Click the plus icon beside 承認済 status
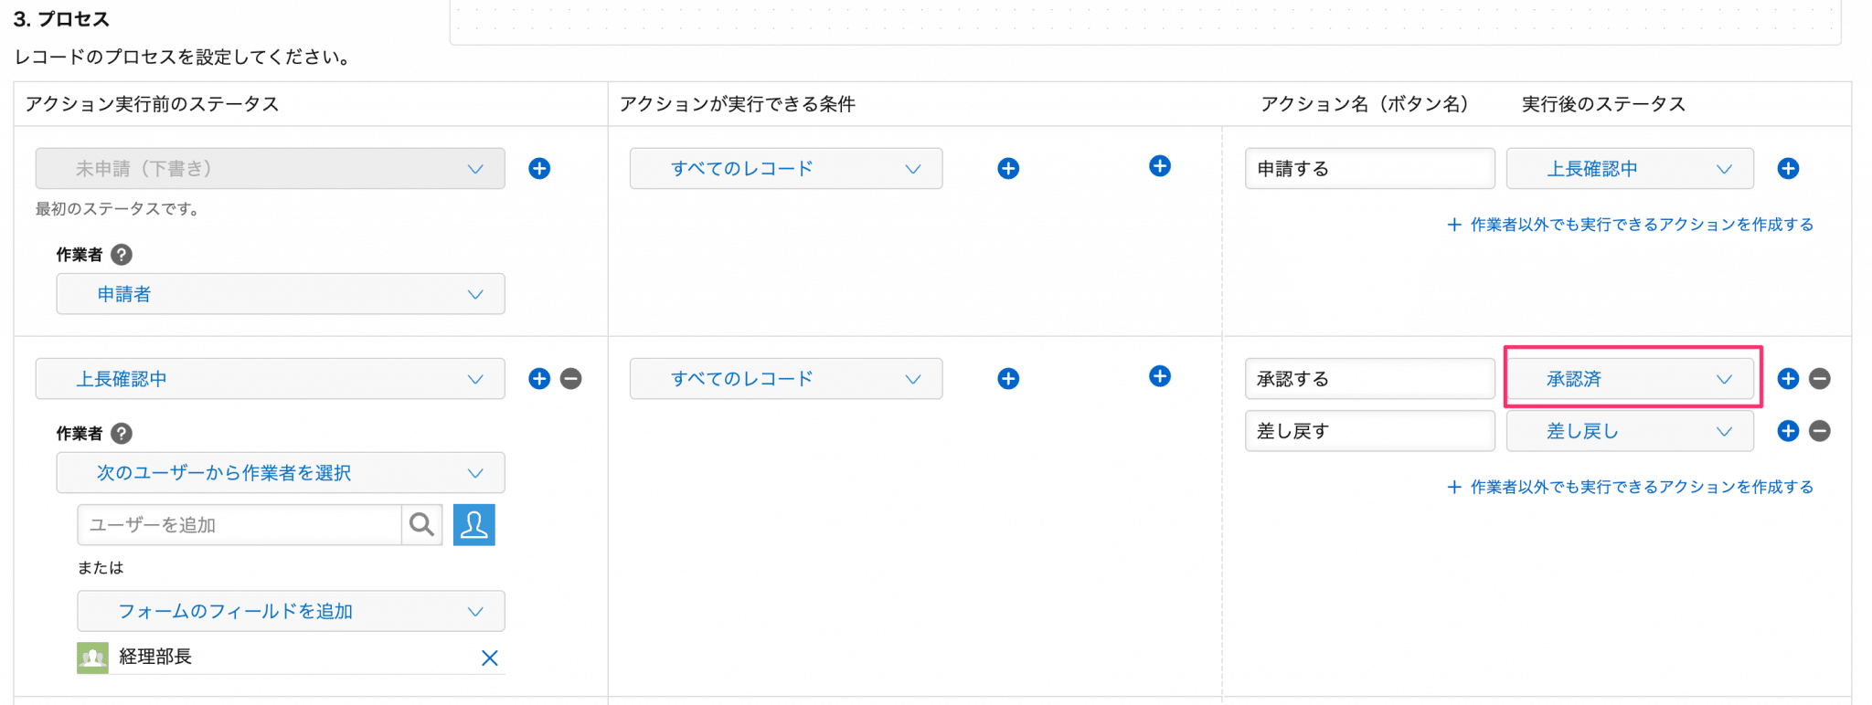 tap(1788, 378)
